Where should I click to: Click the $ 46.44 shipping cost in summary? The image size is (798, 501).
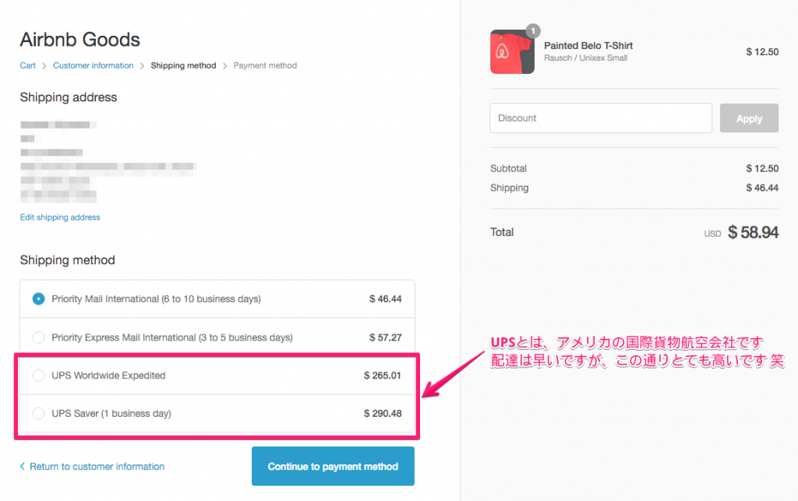[762, 188]
